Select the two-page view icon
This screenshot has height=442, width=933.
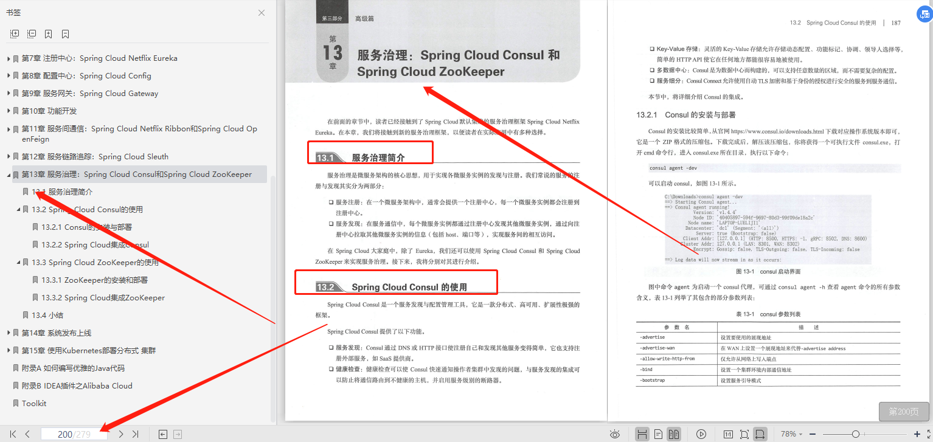tap(674, 433)
